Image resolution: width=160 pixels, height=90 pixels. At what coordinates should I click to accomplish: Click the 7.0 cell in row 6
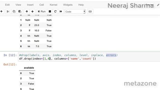[x=37, y=46]
